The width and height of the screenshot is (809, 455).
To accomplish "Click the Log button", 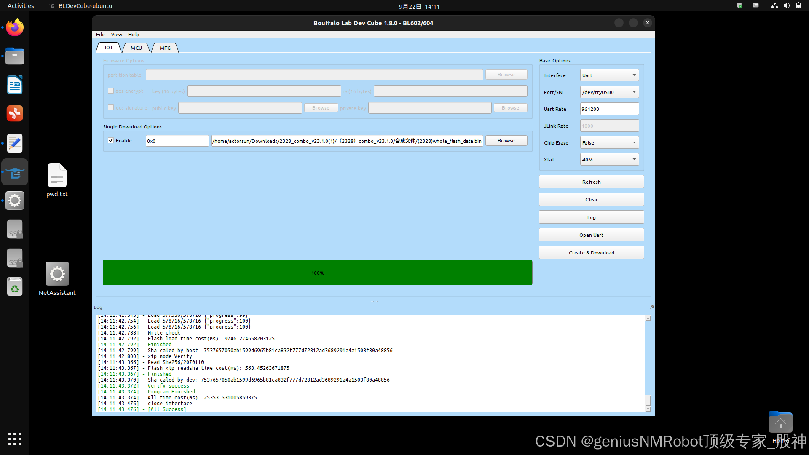I will coord(591,217).
